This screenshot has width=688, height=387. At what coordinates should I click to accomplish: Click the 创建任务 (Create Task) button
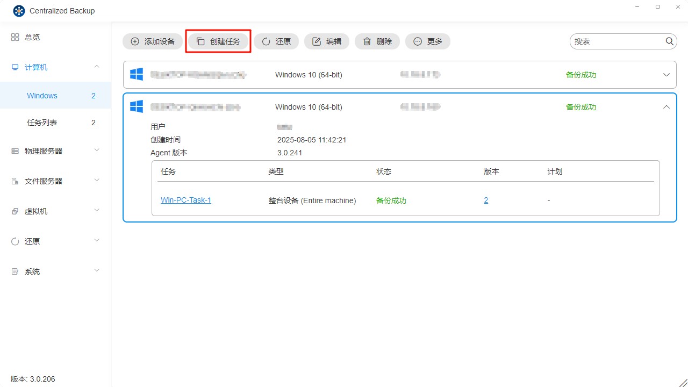(x=218, y=41)
